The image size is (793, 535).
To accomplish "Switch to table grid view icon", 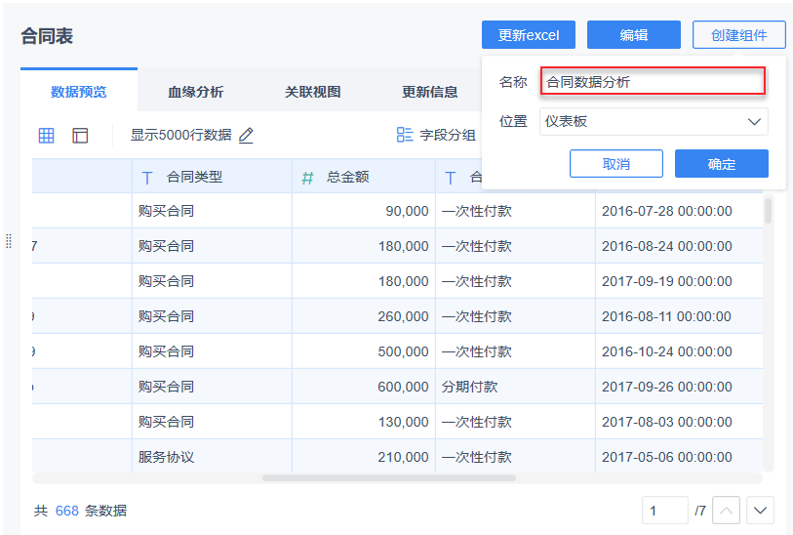I will [46, 136].
